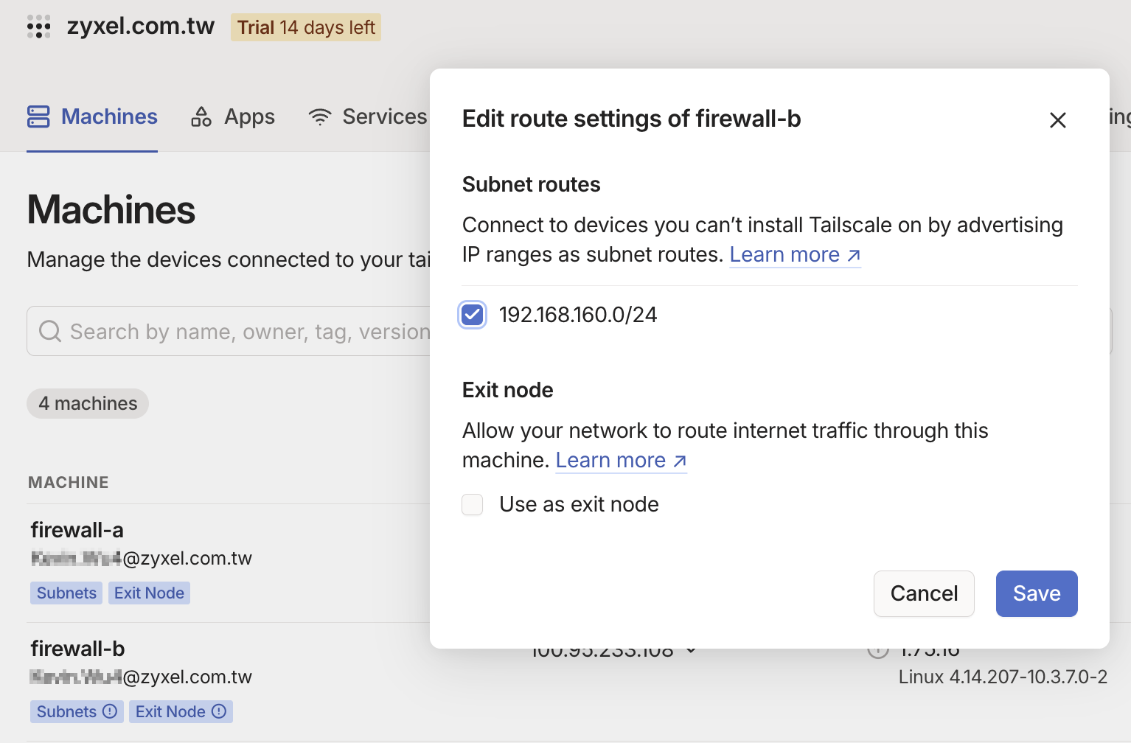Screen dimensions: 1131x743
Task: Click the search magnifier icon
Action: tap(50, 331)
